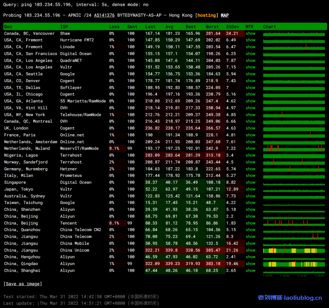The height and width of the screenshot is (308, 329).
Task: Click the Save as image link
Action: point(22,284)
